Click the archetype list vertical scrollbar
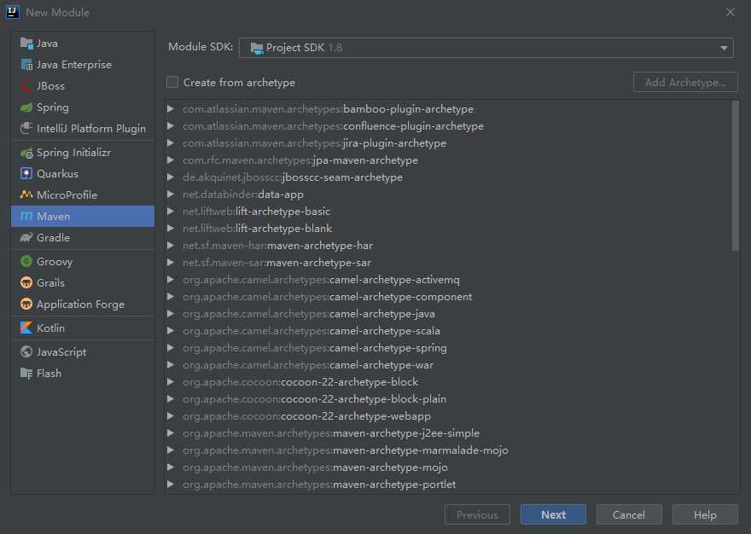 [735, 176]
